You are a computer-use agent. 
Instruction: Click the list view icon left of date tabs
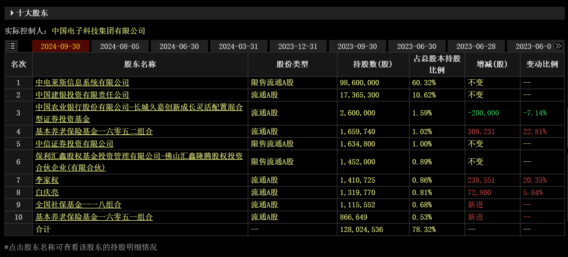(12, 46)
